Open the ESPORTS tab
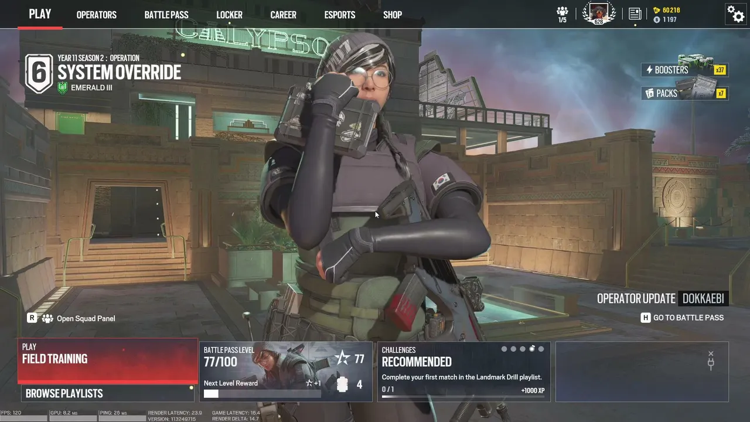The width and height of the screenshot is (750, 422). pos(340,15)
